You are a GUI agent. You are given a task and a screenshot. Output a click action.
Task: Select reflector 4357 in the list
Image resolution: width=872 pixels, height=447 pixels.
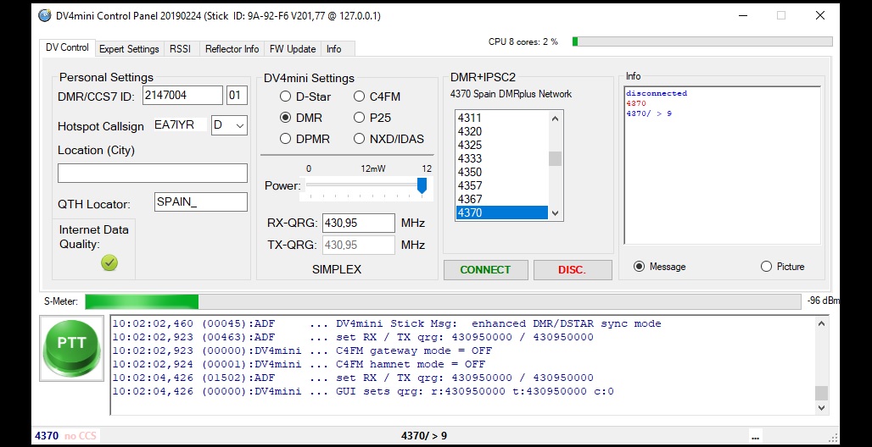(501, 185)
